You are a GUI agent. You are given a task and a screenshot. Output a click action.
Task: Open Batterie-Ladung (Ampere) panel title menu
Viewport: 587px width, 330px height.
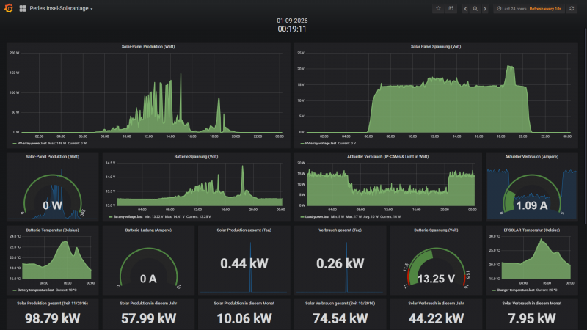click(148, 230)
